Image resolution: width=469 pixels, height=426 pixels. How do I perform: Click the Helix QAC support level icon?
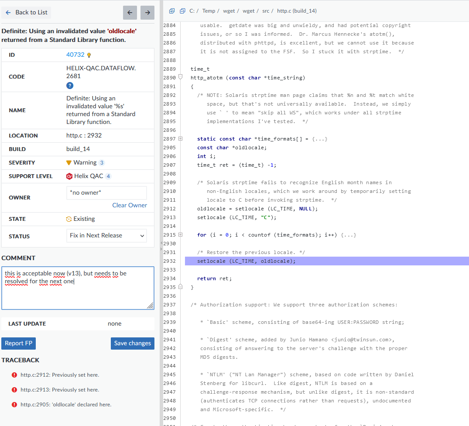coord(69,176)
